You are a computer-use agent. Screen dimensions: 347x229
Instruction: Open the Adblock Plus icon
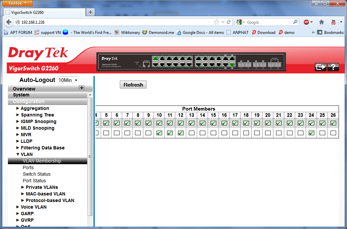pyautogui.click(x=306, y=22)
